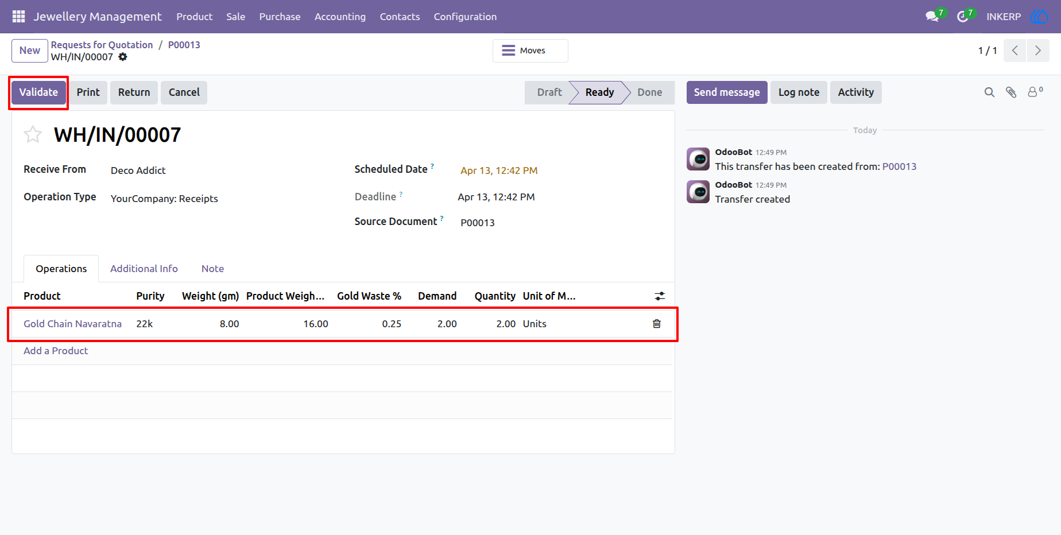Open attachments paperclip icon
Image resolution: width=1061 pixels, height=535 pixels.
[1011, 92]
